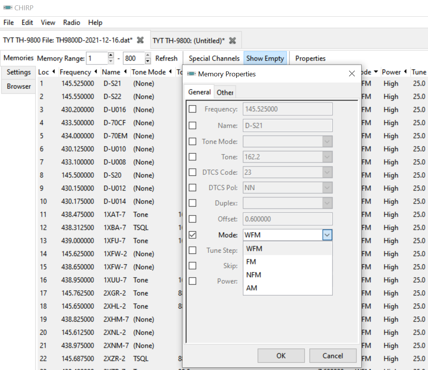Enable the Offset checkbox
The height and width of the screenshot is (370, 428).
pyautogui.click(x=192, y=219)
